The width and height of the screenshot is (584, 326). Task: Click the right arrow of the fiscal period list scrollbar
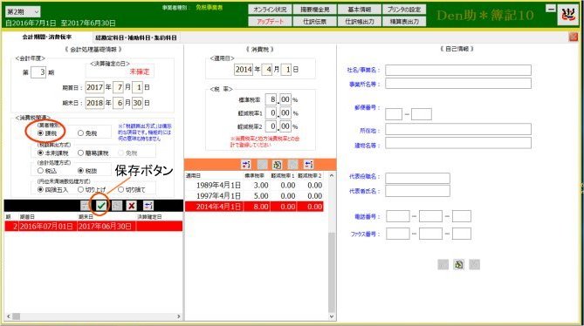tap(179, 316)
